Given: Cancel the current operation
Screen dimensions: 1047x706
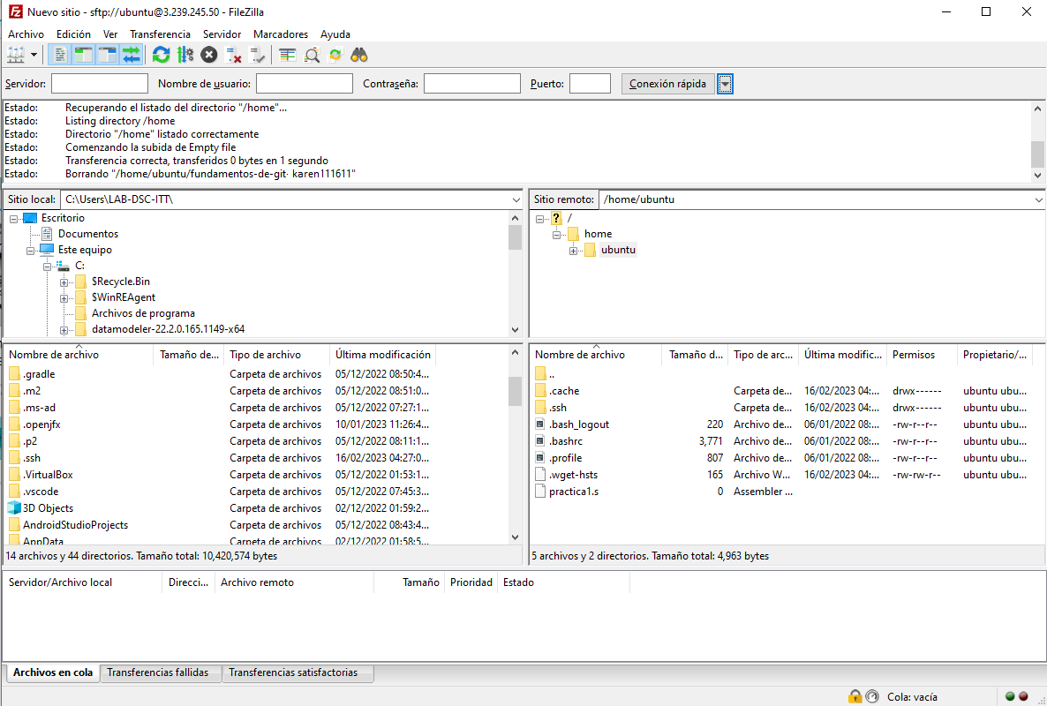Looking at the screenshot, I should (208, 54).
